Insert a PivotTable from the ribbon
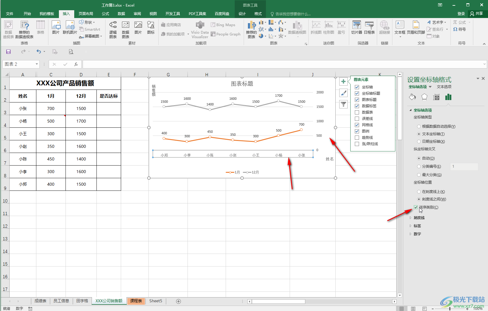This screenshot has height=311, width=488. (x=8, y=29)
